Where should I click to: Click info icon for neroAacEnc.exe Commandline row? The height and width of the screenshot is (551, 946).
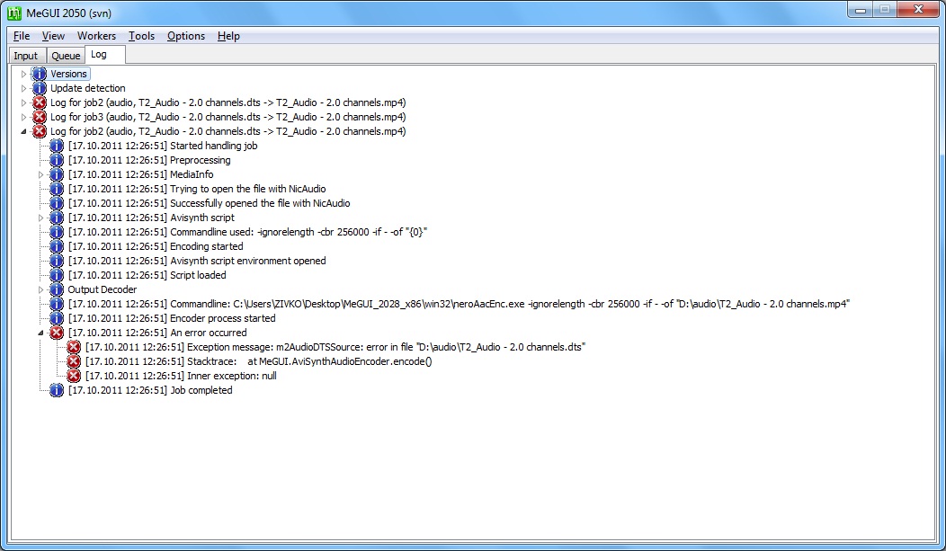56,304
